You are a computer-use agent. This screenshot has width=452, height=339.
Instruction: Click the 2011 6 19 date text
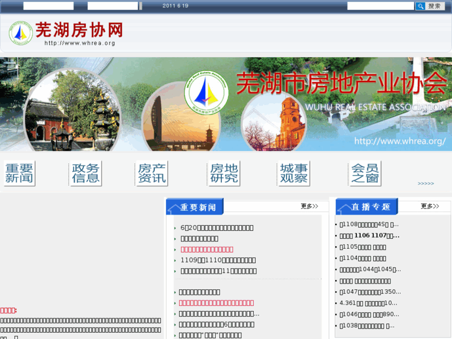(175, 6)
